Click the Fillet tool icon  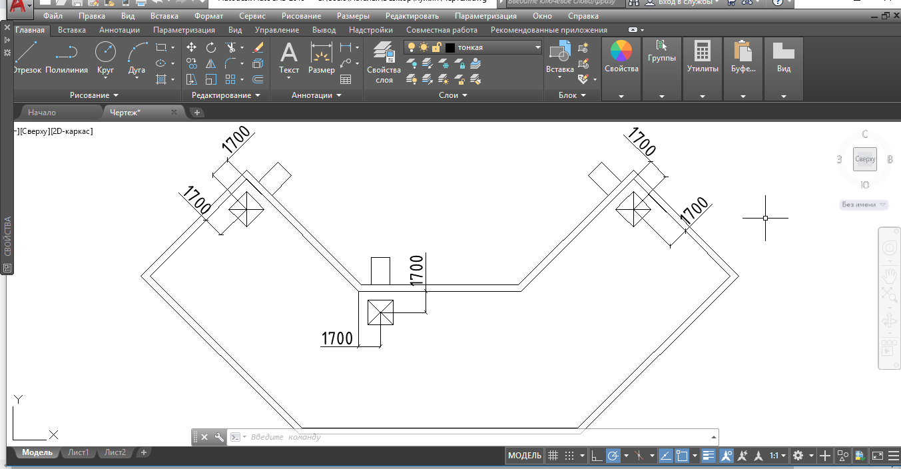(x=230, y=63)
